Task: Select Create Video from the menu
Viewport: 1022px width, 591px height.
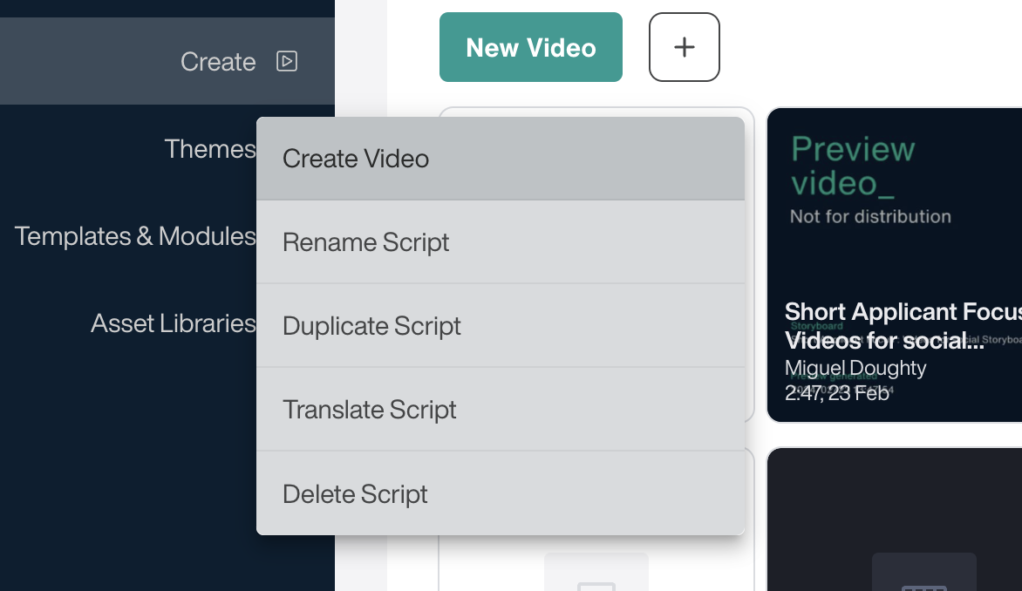Action: (356, 159)
